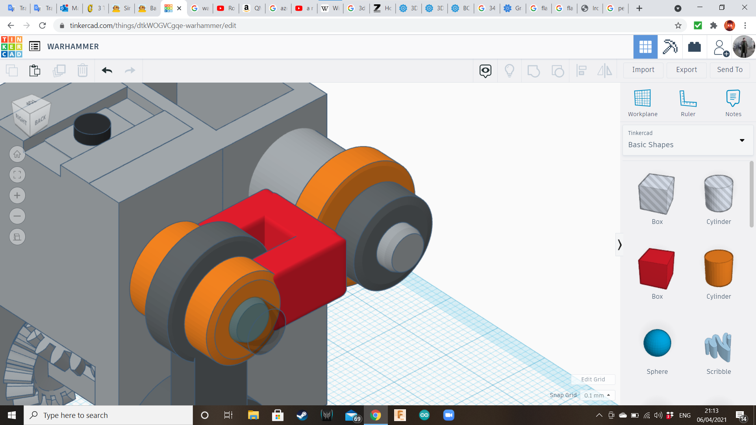756x425 pixels.
Task: Select the Ruler tool
Action: (688, 98)
